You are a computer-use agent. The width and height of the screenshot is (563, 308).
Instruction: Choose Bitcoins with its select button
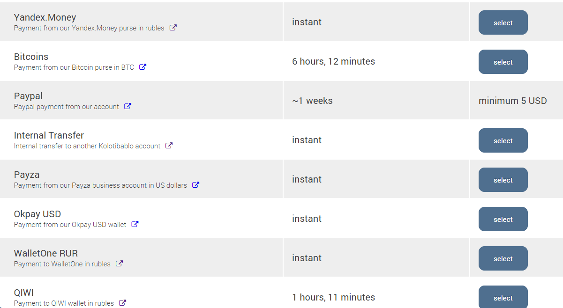click(503, 62)
